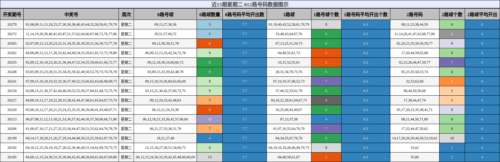Viewport: 500px width, 162px height.
Task: Select 0路号球 cell 09,12,36,39,51,78
Action: (x=165, y=43)
